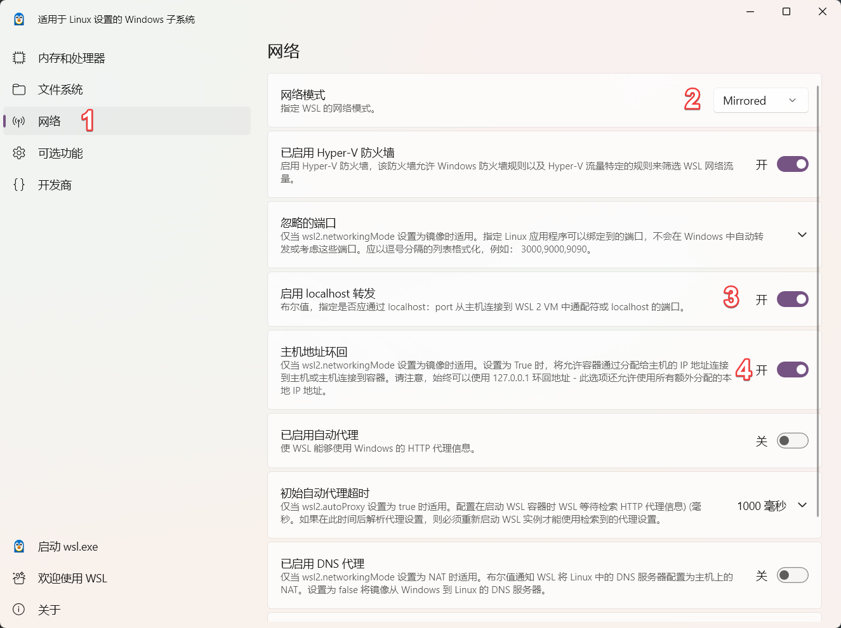Toggle 已启用 Hyper-V 防火墙 switch off
This screenshot has height=628, width=841.
793,164
